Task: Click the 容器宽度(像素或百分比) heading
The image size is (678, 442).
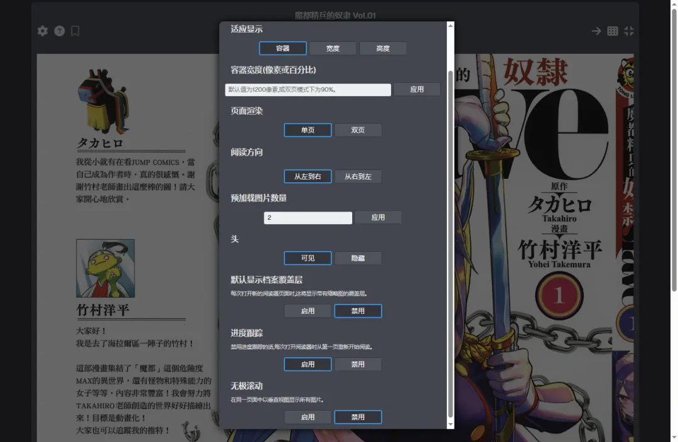Action: pyautogui.click(x=273, y=70)
